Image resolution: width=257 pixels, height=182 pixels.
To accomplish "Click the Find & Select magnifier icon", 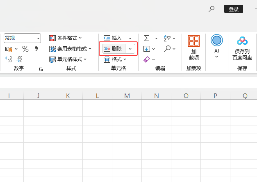I will tap(167, 49).
